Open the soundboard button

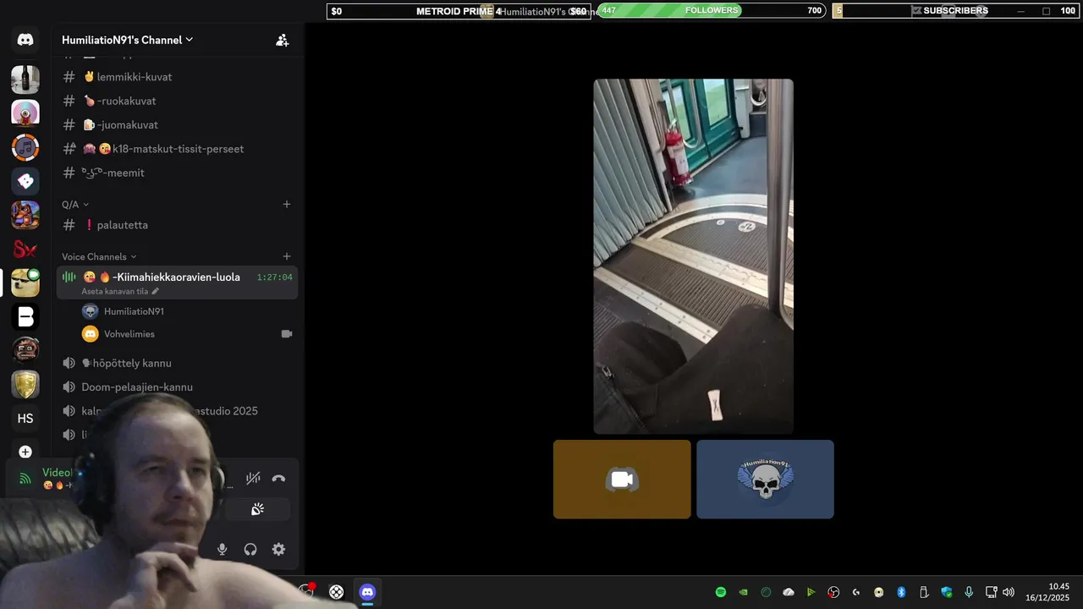[257, 509]
